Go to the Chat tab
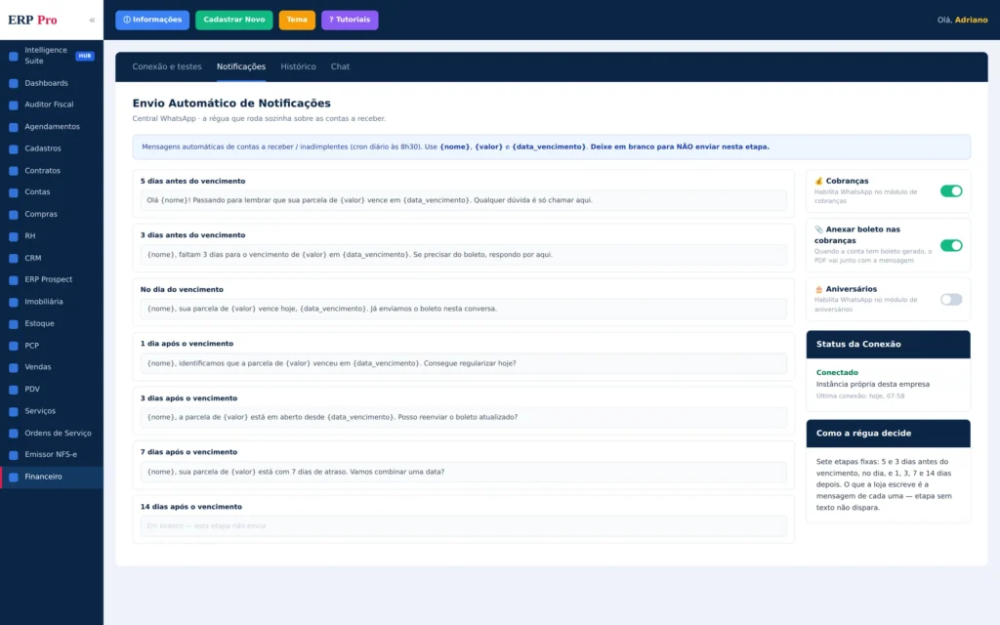The image size is (1000, 625). 340,66
